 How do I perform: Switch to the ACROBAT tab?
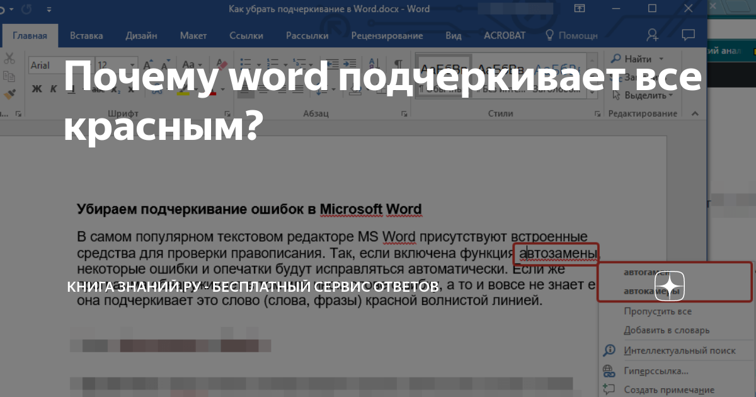(505, 35)
